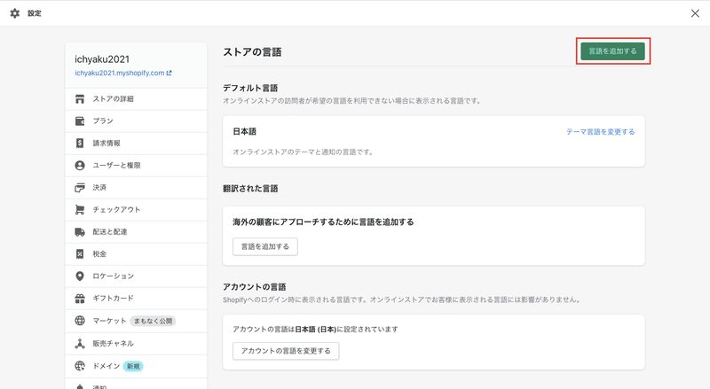Viewport: 710px width, 389px height.
Task: Click the 翻訳された言語 heading
Action: coord(250,188)
